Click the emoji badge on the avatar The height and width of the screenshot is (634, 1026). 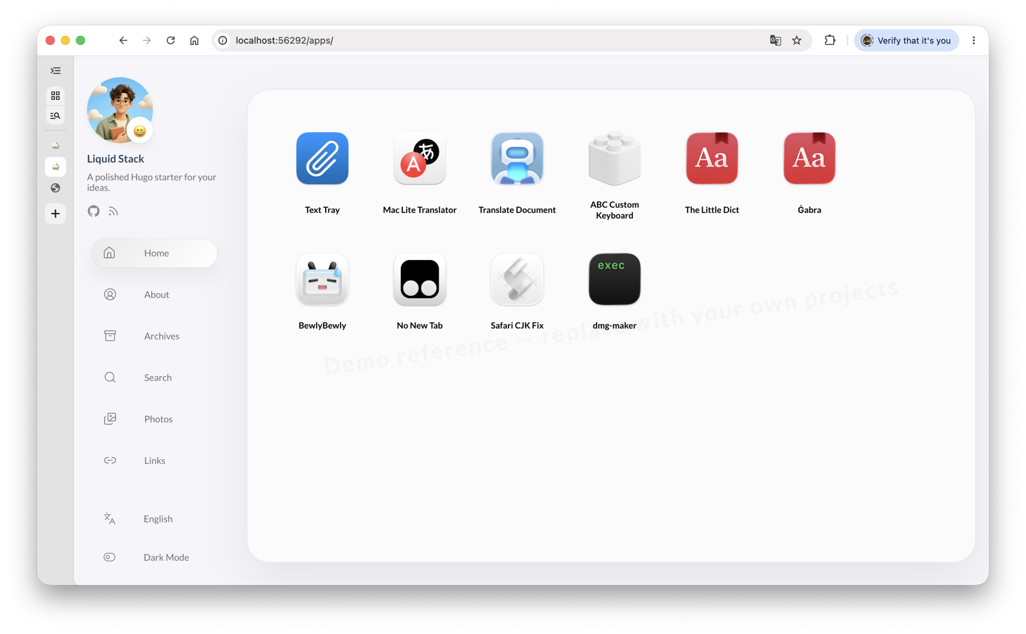pyautogui.click(x=139, y=132)
